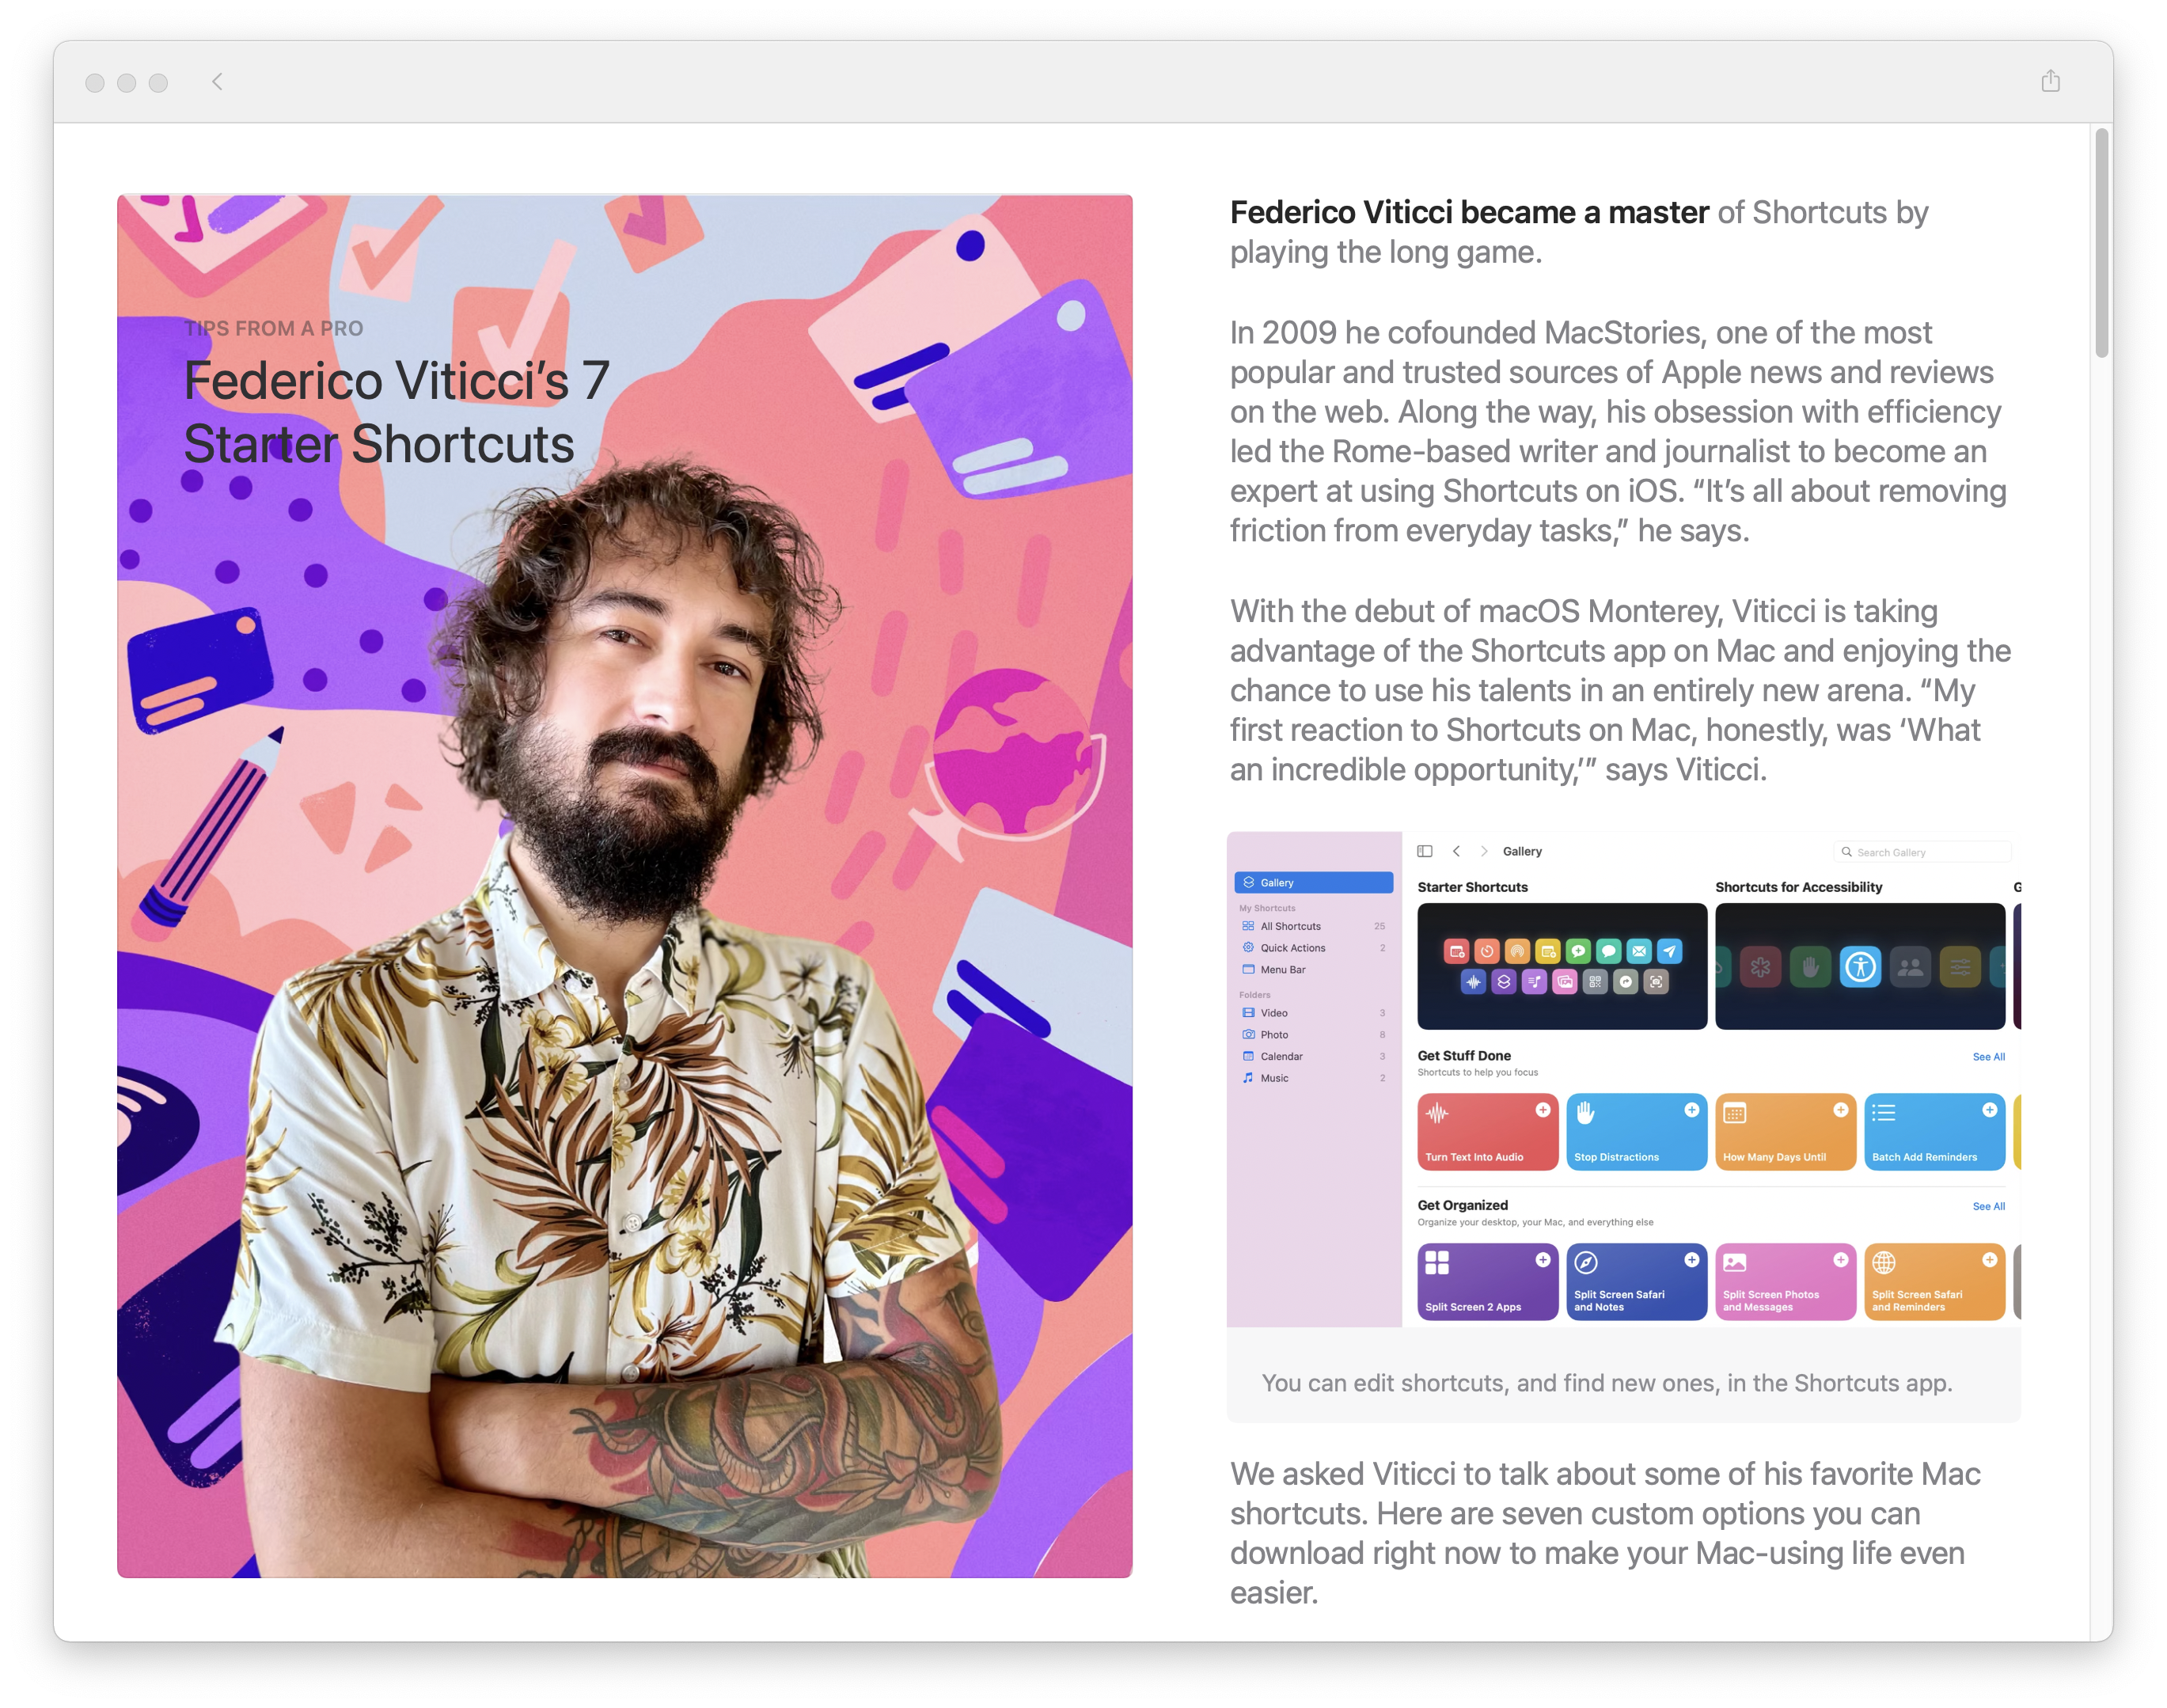
Task: Go back using the window's title bar chevron
Action: (217, 82)
